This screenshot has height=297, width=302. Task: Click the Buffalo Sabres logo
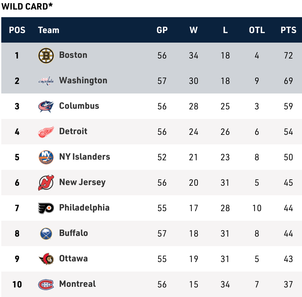(46, 233)
